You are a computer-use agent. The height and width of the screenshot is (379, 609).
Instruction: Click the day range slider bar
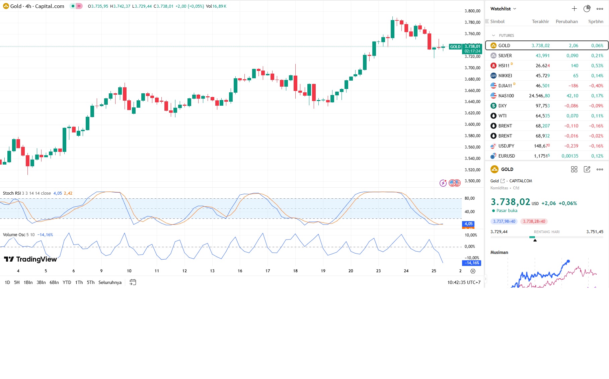(546, 237)
